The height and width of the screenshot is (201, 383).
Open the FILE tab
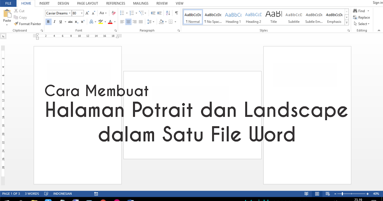tap(8, 3)
